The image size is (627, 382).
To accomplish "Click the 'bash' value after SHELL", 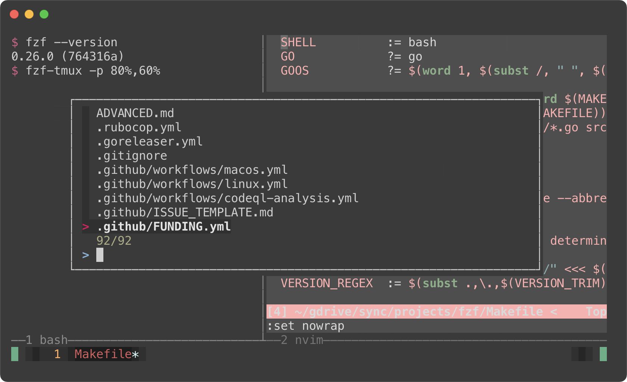I will (x=422, y=42).
